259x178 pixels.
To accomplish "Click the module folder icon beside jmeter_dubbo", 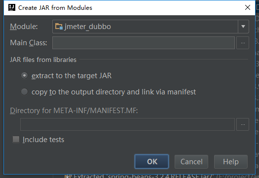I will tap(59, 27).
